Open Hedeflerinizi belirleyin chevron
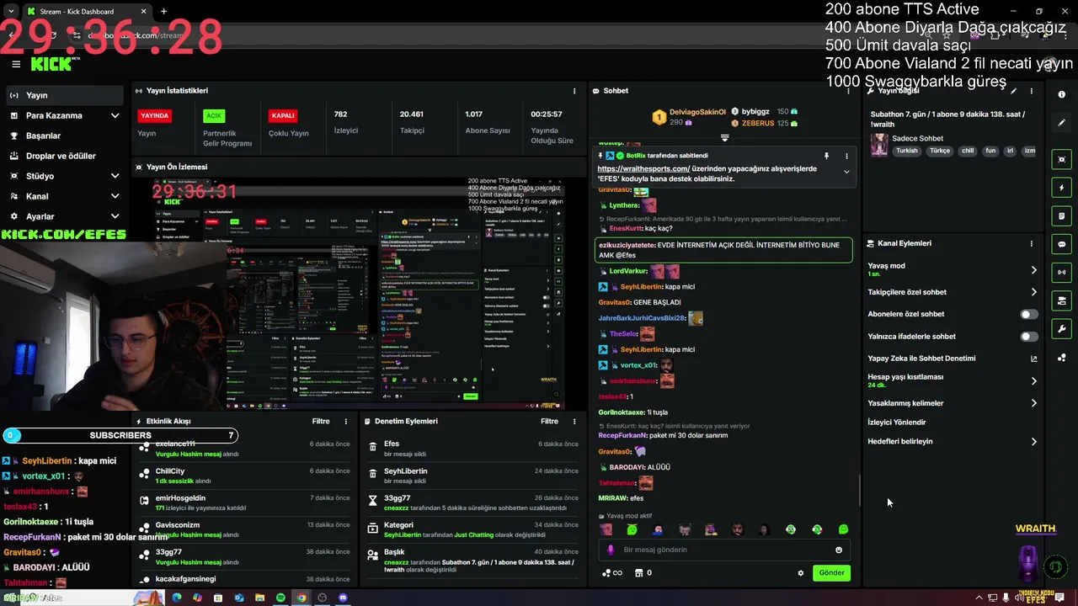This screenshot has height=606, width=1078. pos(1033,442)
